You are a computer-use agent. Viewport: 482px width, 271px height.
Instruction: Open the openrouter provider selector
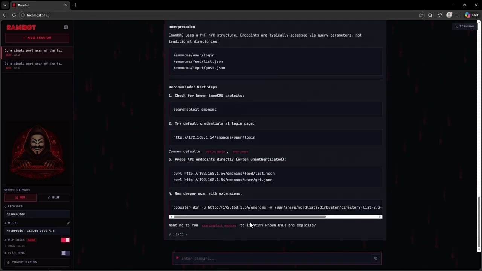coord(37,214)
